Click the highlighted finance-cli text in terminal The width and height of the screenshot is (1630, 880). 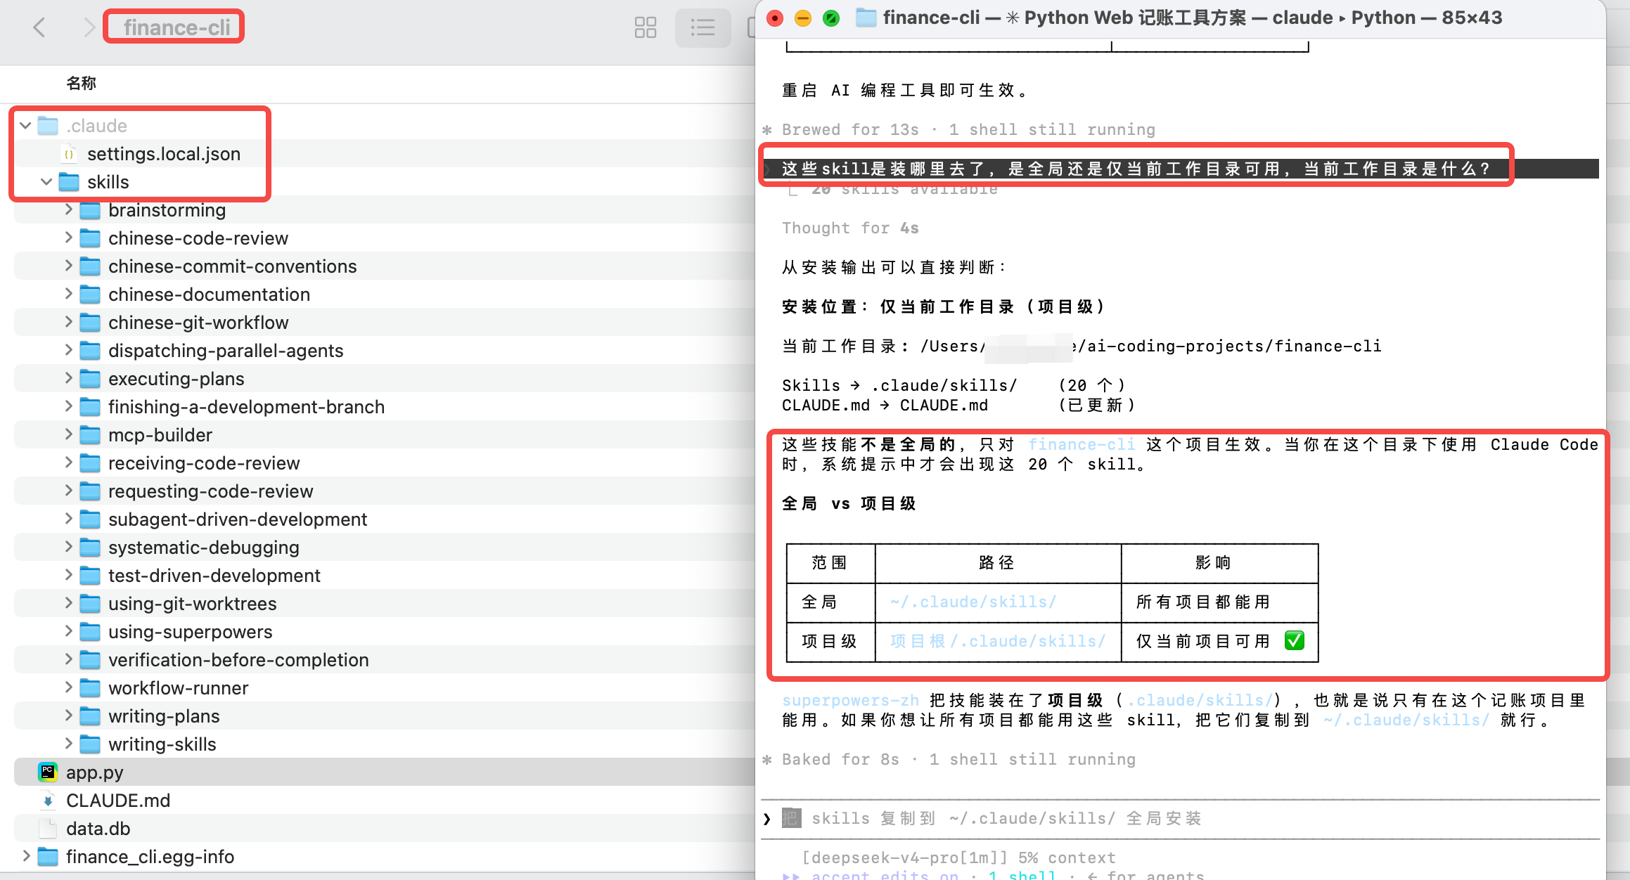coord(1082,445)
